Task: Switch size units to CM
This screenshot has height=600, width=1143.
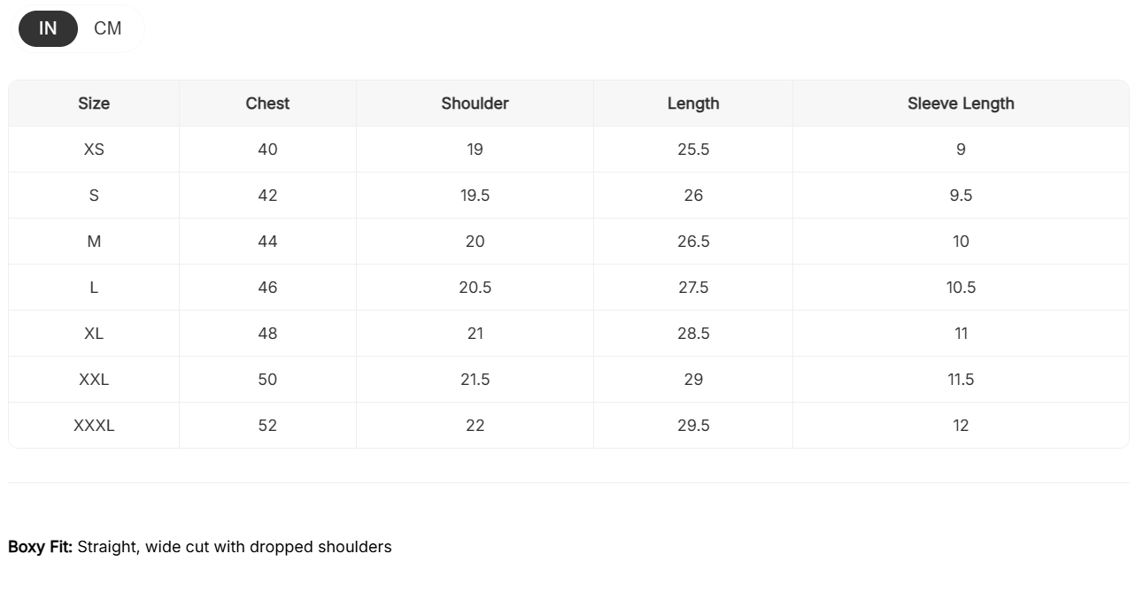Action: pos(108,28)
